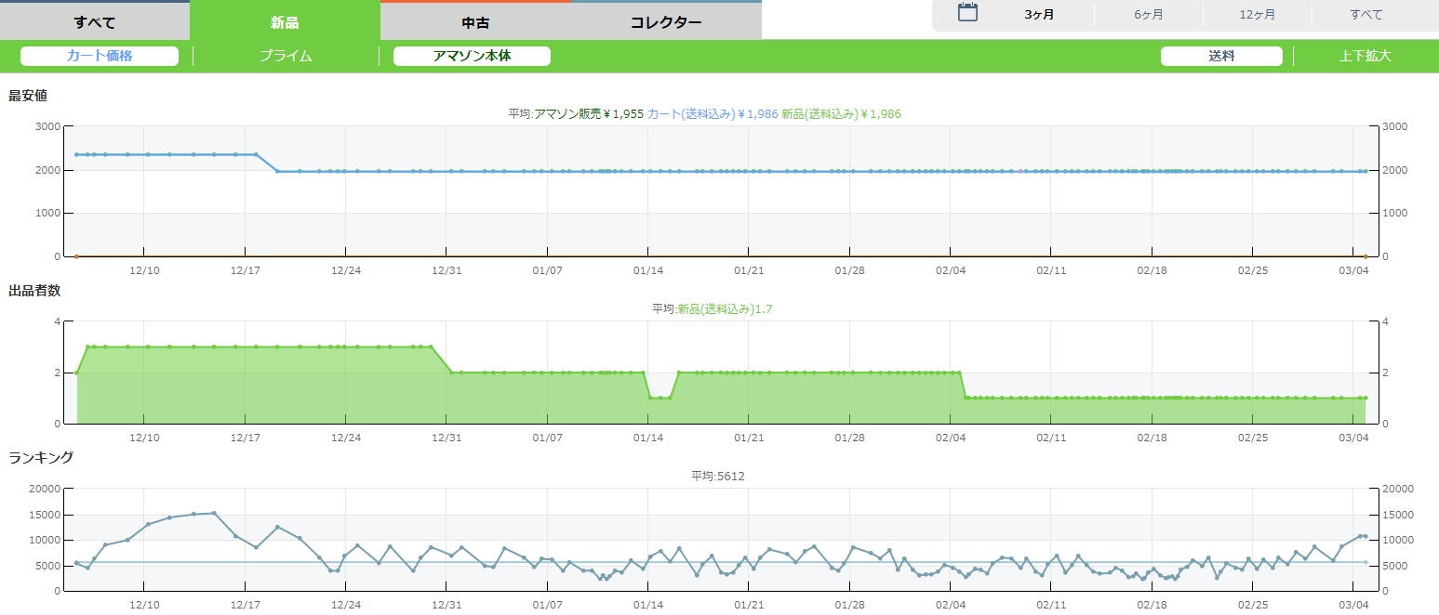Open the 中古 tab
Image resolution: width=1439 pixels, height=615 pixels.
click(x=475, y=21)
